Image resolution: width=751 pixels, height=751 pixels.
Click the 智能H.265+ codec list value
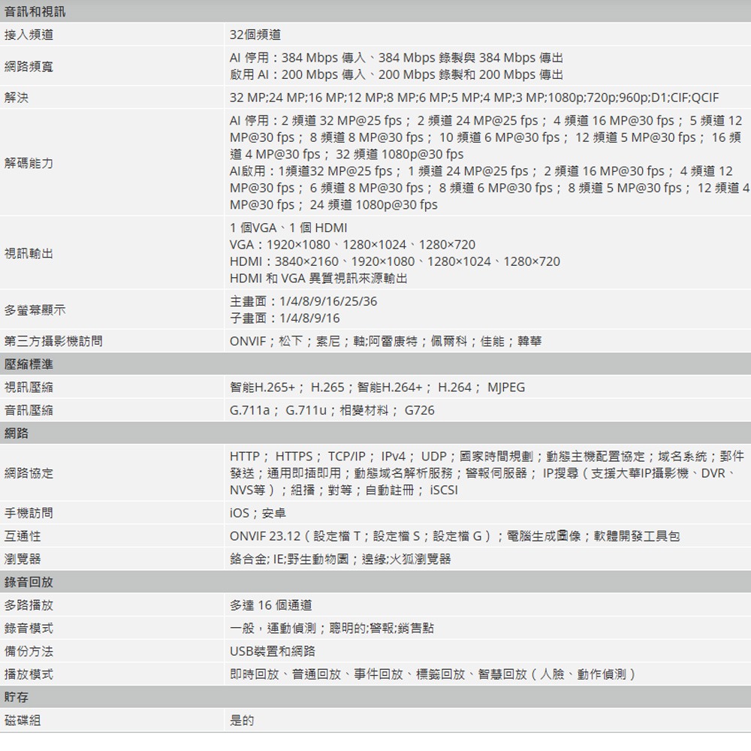click(378, 387)
